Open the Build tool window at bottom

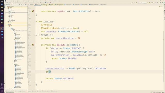(48, 91)
